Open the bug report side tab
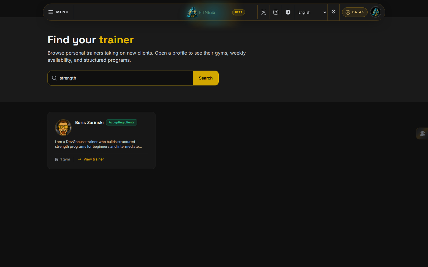 coord(422,133)
